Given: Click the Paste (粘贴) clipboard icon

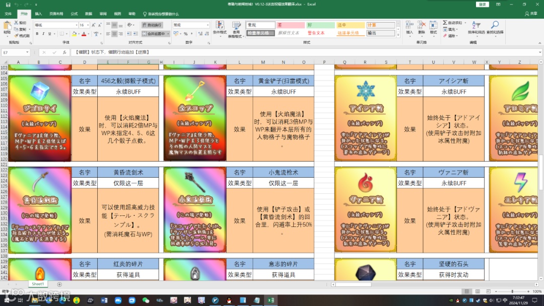Looking at the screenshot, I should [x=7, y=26].
